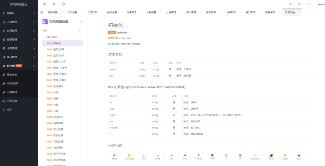Open the Admin user menu

[321, 4]
